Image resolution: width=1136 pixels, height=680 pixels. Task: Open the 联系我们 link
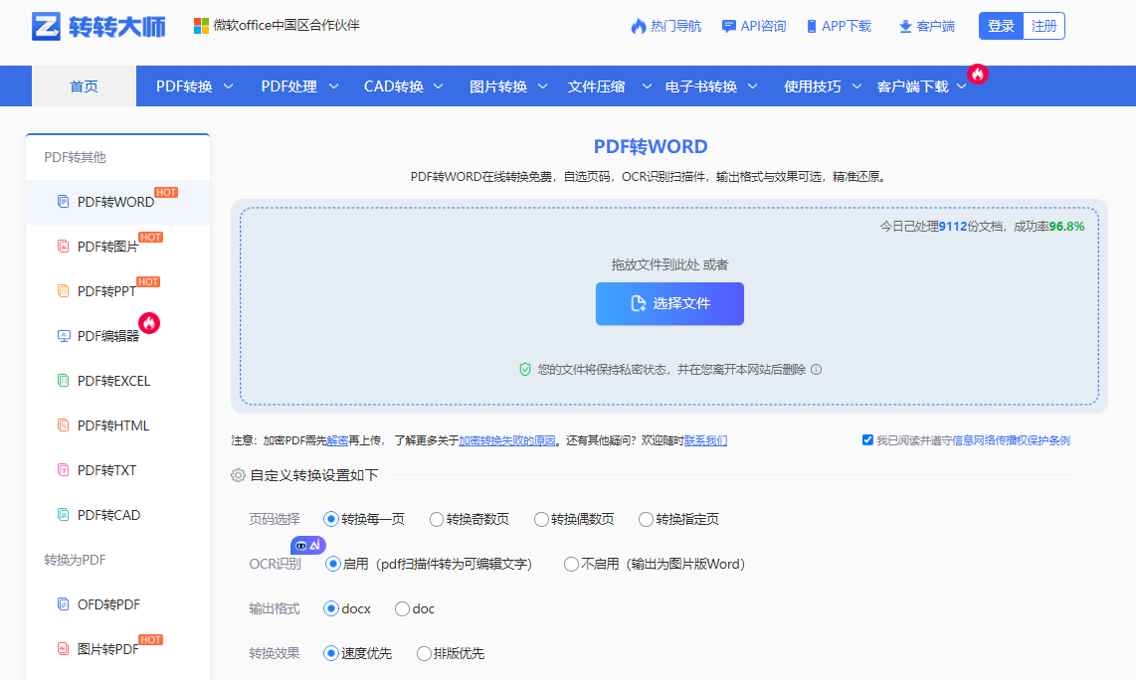(705, 440)
